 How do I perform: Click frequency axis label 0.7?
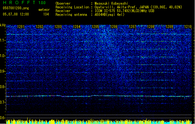coord(3,102)
